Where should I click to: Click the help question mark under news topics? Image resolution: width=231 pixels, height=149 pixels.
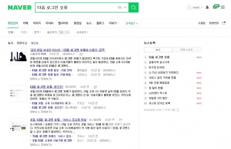[x=177, y=110]
